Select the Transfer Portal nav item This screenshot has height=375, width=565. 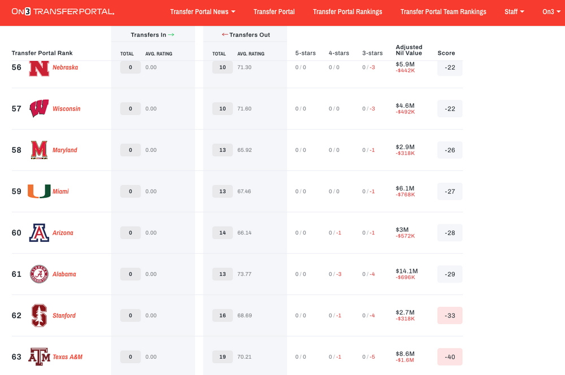pos(274,12)
